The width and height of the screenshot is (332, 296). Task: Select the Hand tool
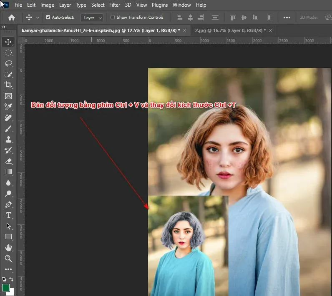tap(8, 248)
